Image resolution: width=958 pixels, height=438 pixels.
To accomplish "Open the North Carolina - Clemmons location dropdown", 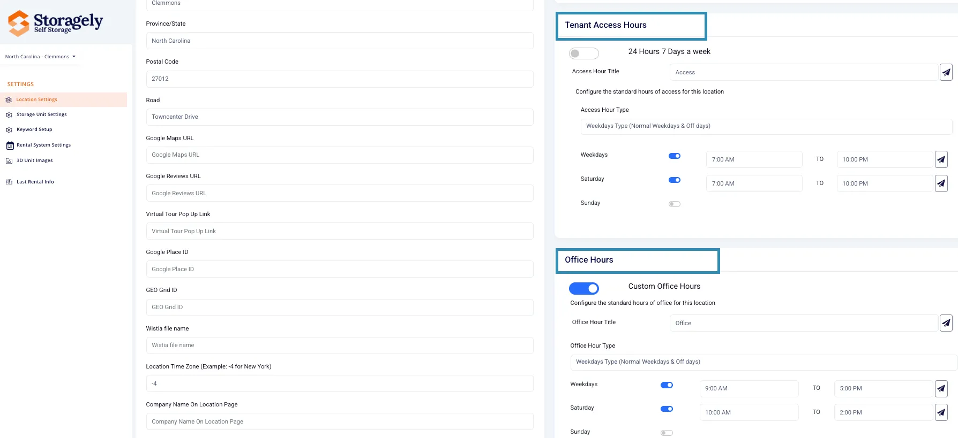I will tap(41, 57).
